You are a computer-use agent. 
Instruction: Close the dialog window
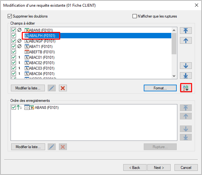[x=197, y=5]
